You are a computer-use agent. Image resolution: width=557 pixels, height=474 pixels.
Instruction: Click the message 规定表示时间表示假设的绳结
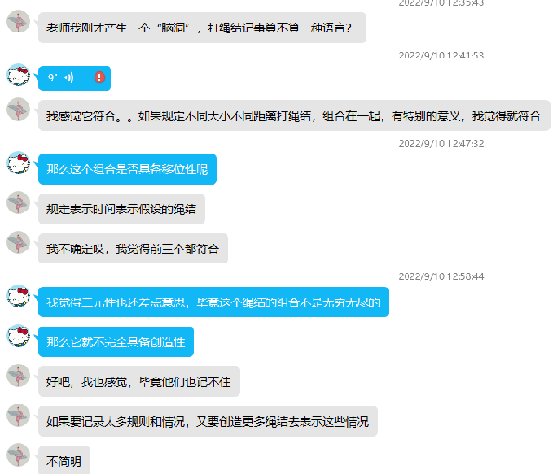pos(122,209)
